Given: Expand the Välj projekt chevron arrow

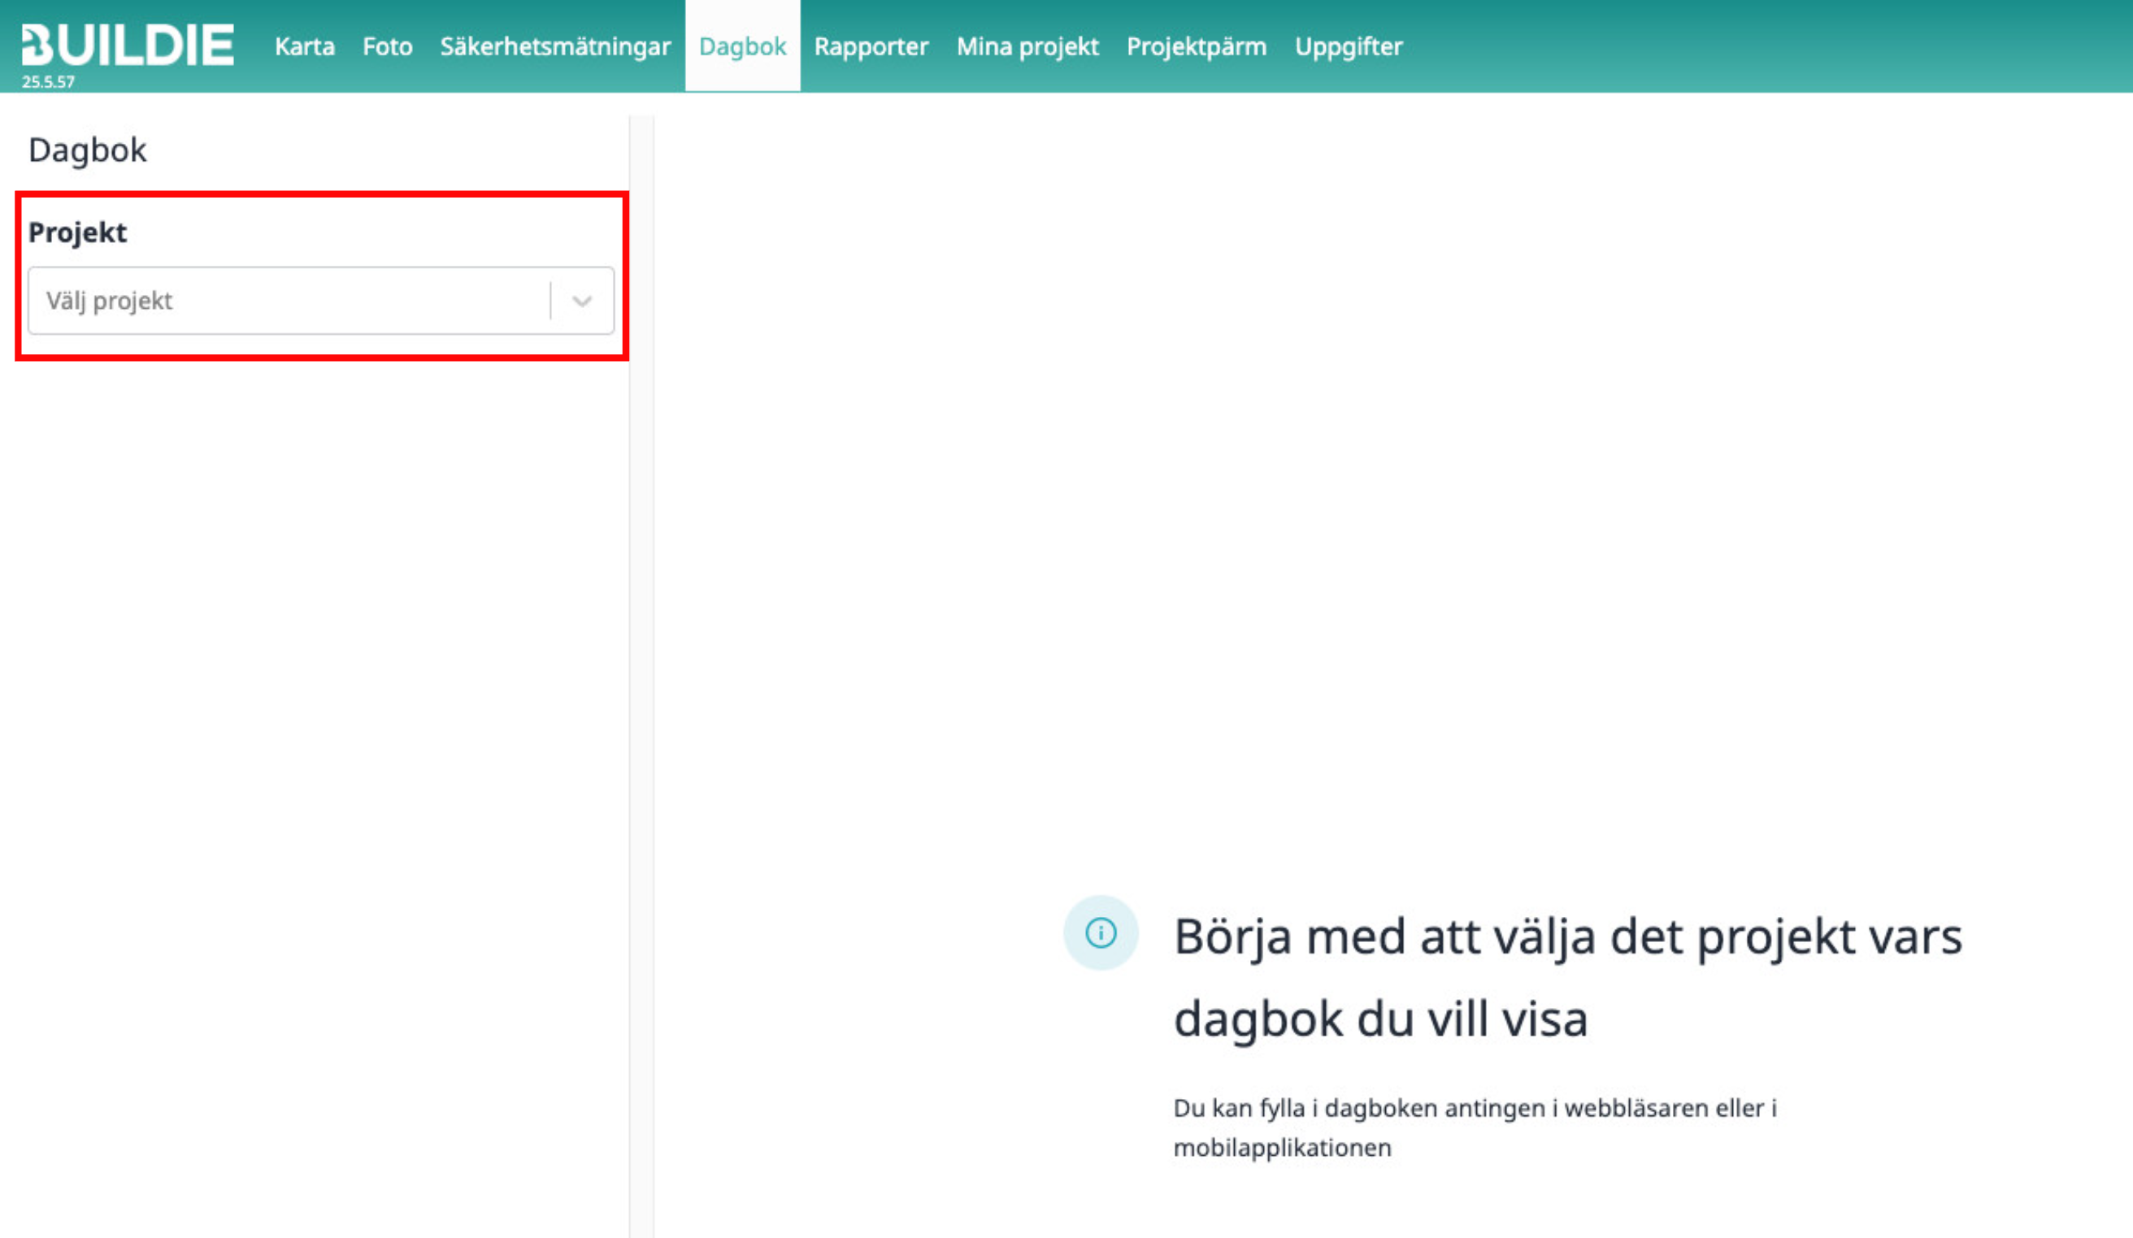Looking at the screenshot, I should coord(581,302).
